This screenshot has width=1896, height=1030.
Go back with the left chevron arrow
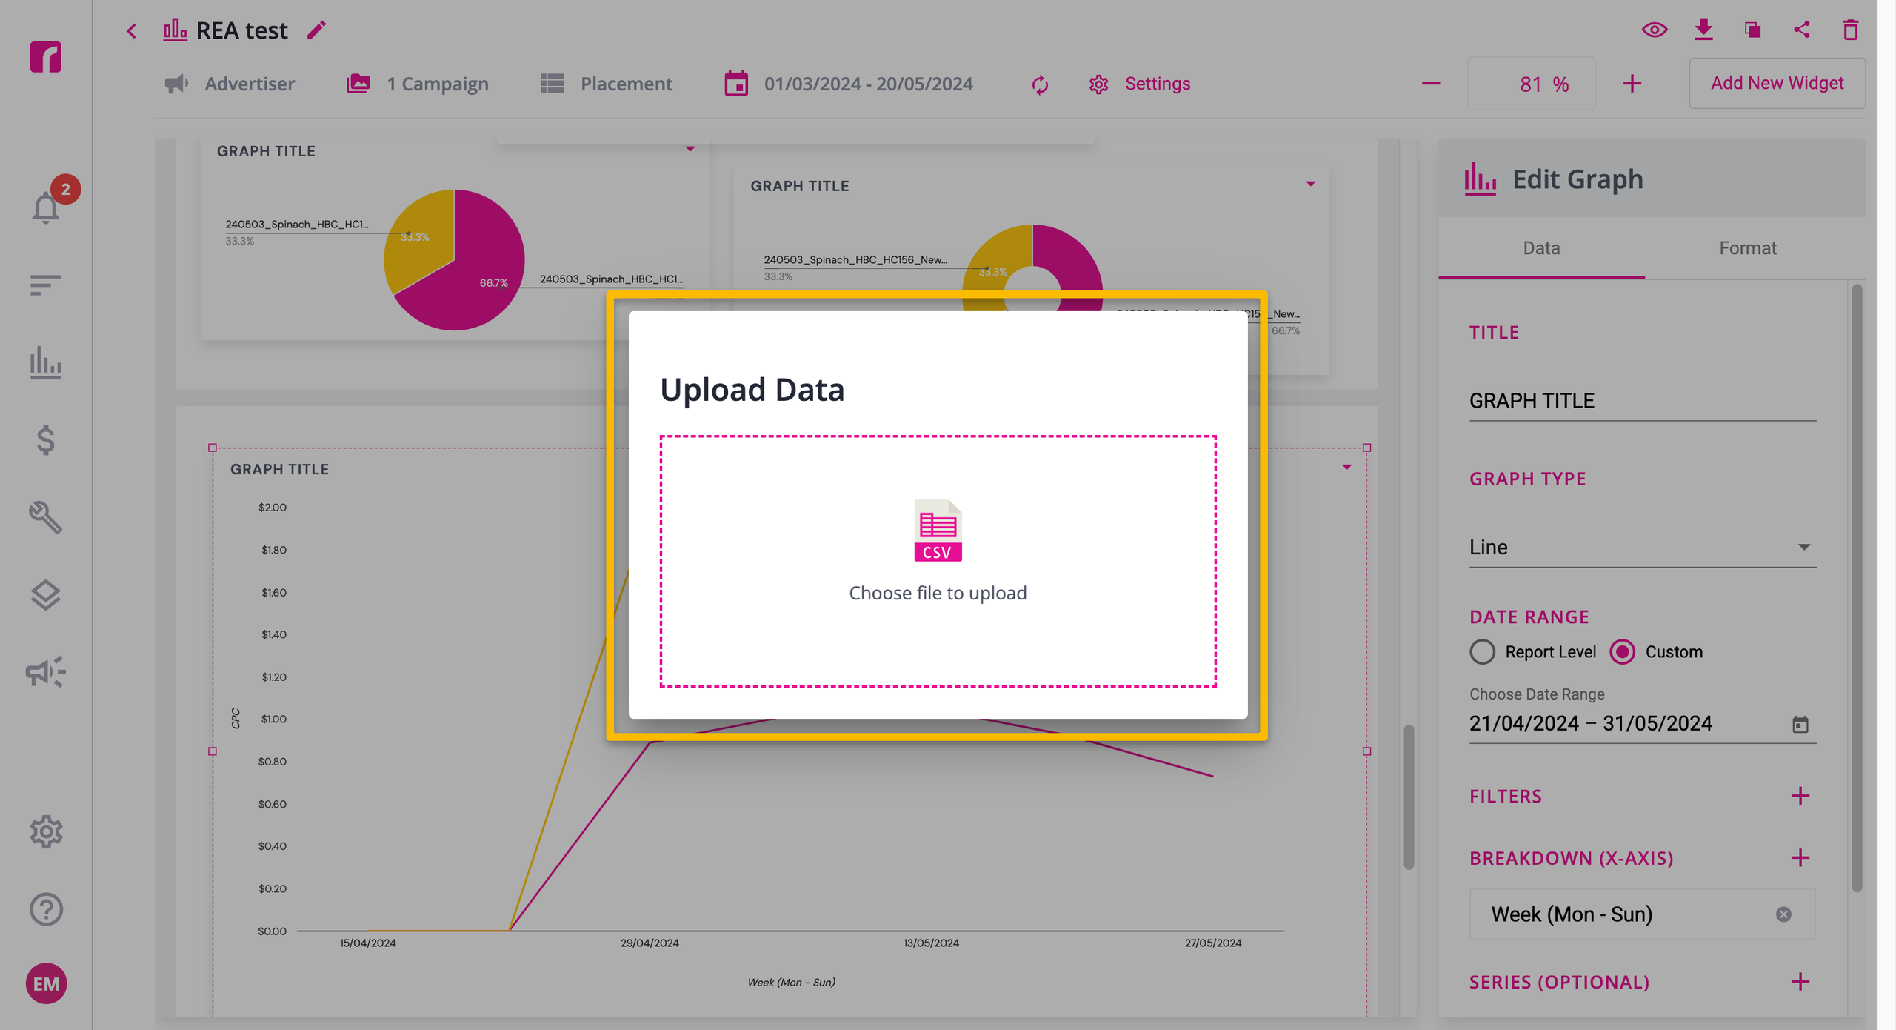(x=131, y=31)
